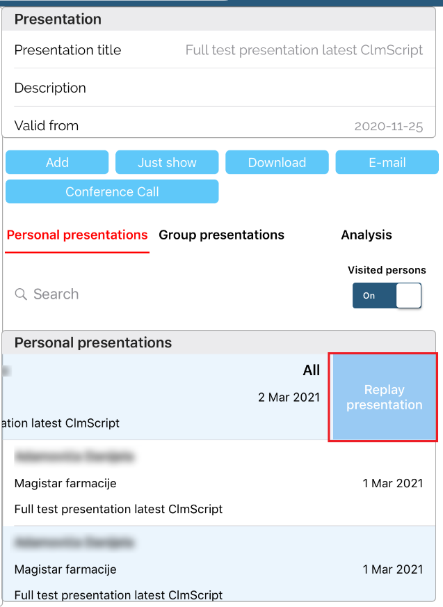
Task: Go to the Analysis tab
Action: pos(366,235)
